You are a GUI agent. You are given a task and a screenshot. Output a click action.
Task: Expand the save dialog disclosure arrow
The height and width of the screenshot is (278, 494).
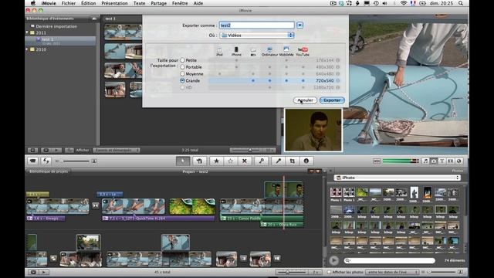pos(299,25)
